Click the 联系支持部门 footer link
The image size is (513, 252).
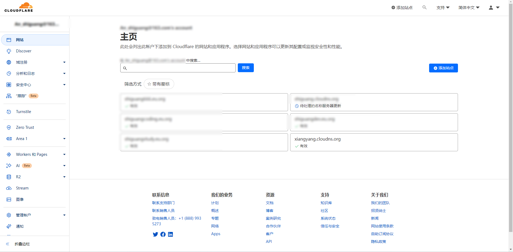(163, 203)
